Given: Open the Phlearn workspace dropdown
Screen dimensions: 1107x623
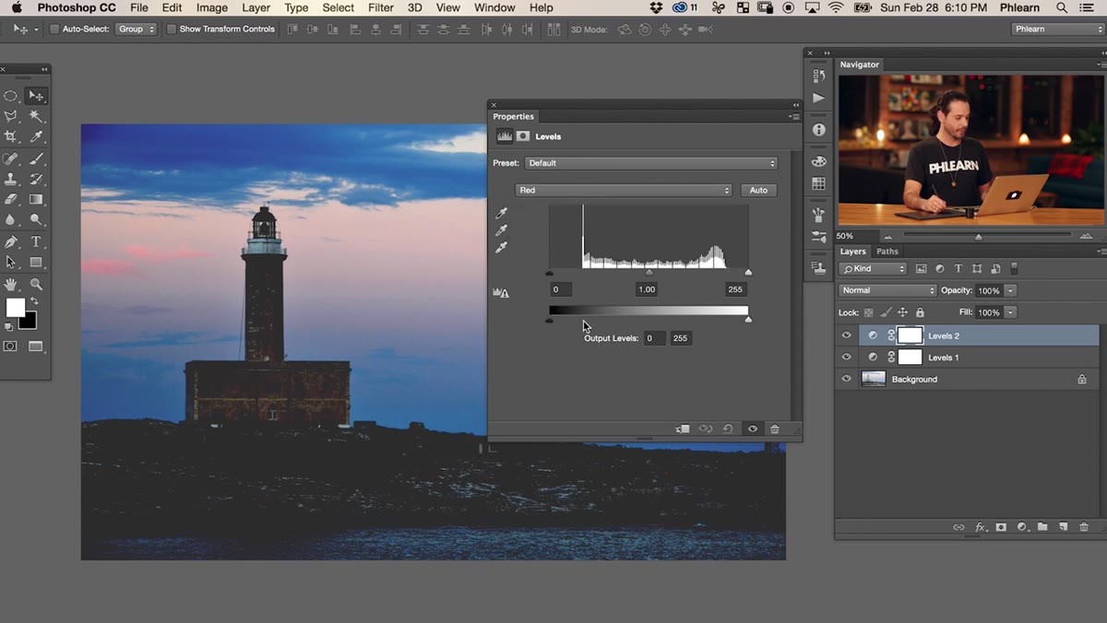Looking at the screenshot, I should coord(1057,29).
